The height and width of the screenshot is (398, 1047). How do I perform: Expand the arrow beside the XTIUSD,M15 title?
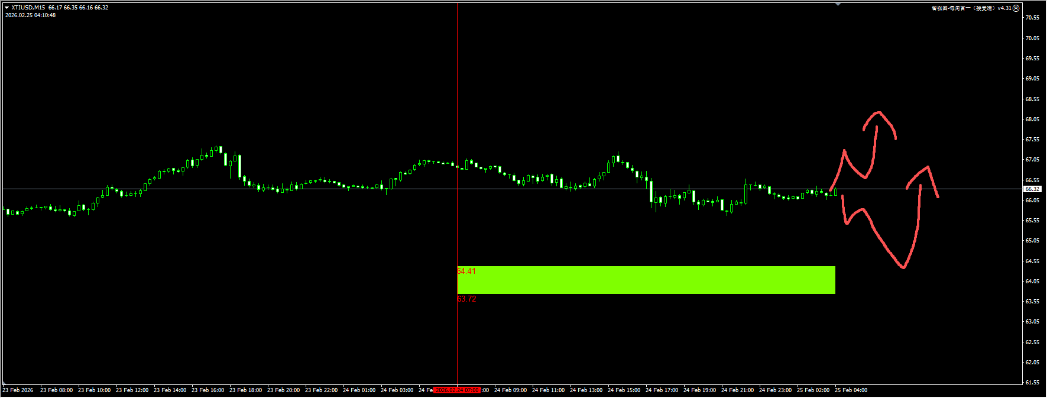point(7,8)
